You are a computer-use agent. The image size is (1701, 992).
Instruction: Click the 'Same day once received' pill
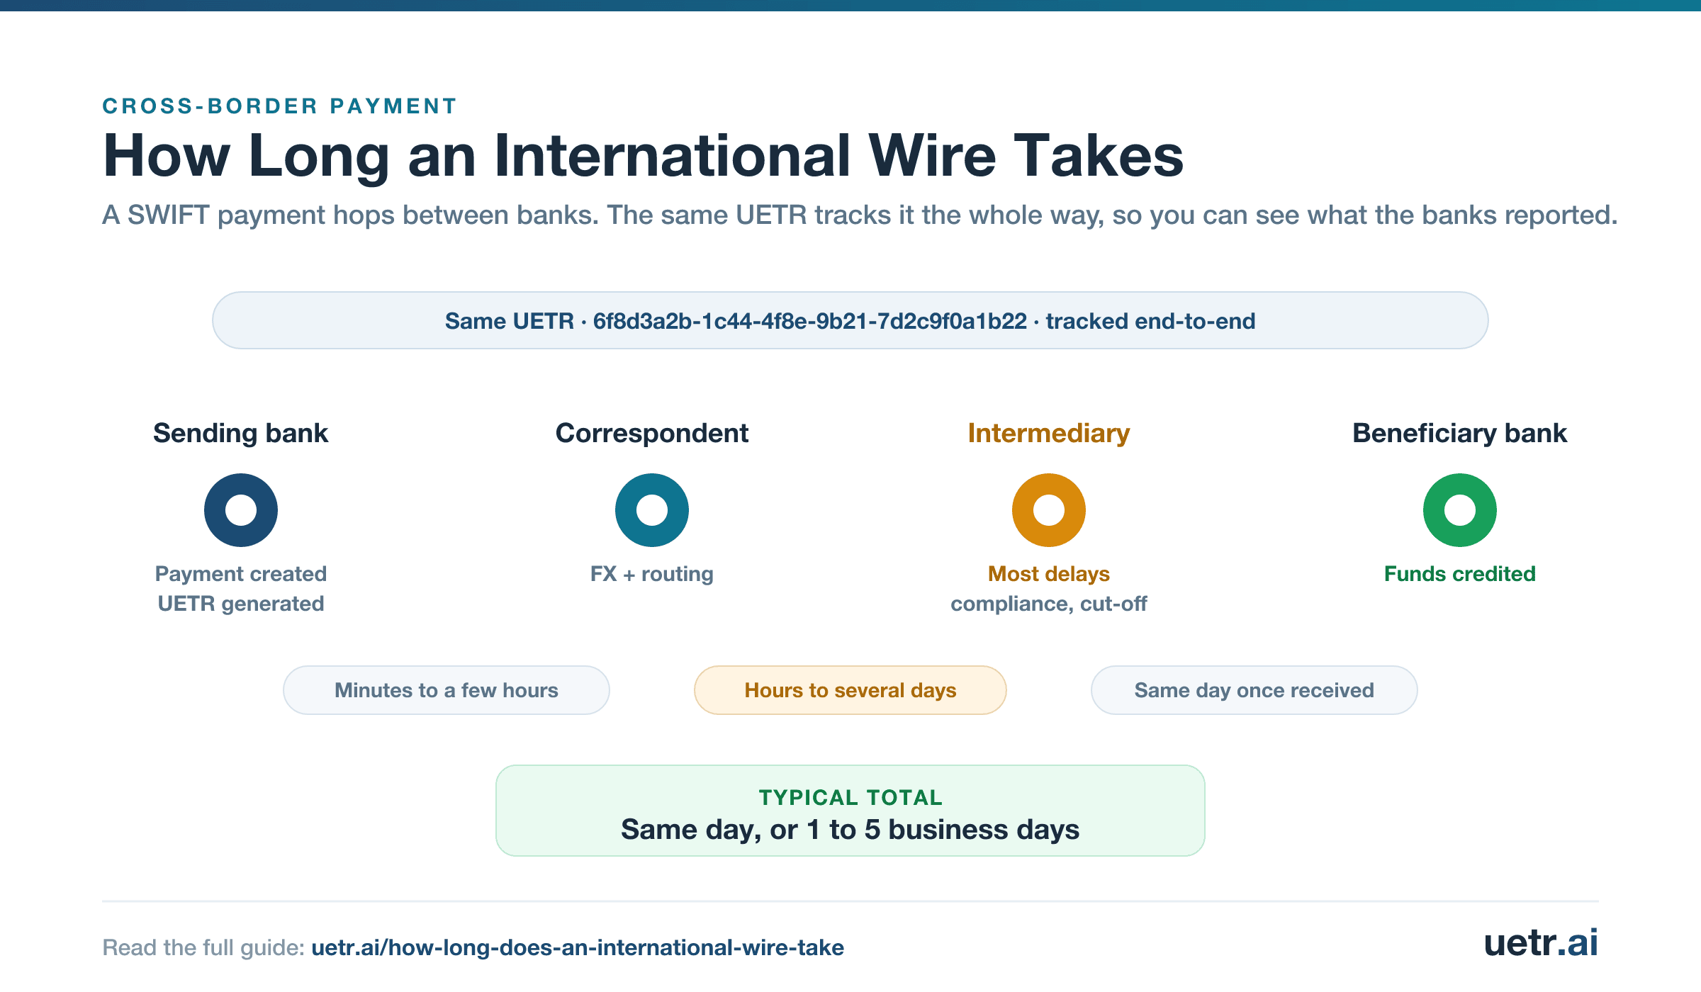tap(1254, 690)
